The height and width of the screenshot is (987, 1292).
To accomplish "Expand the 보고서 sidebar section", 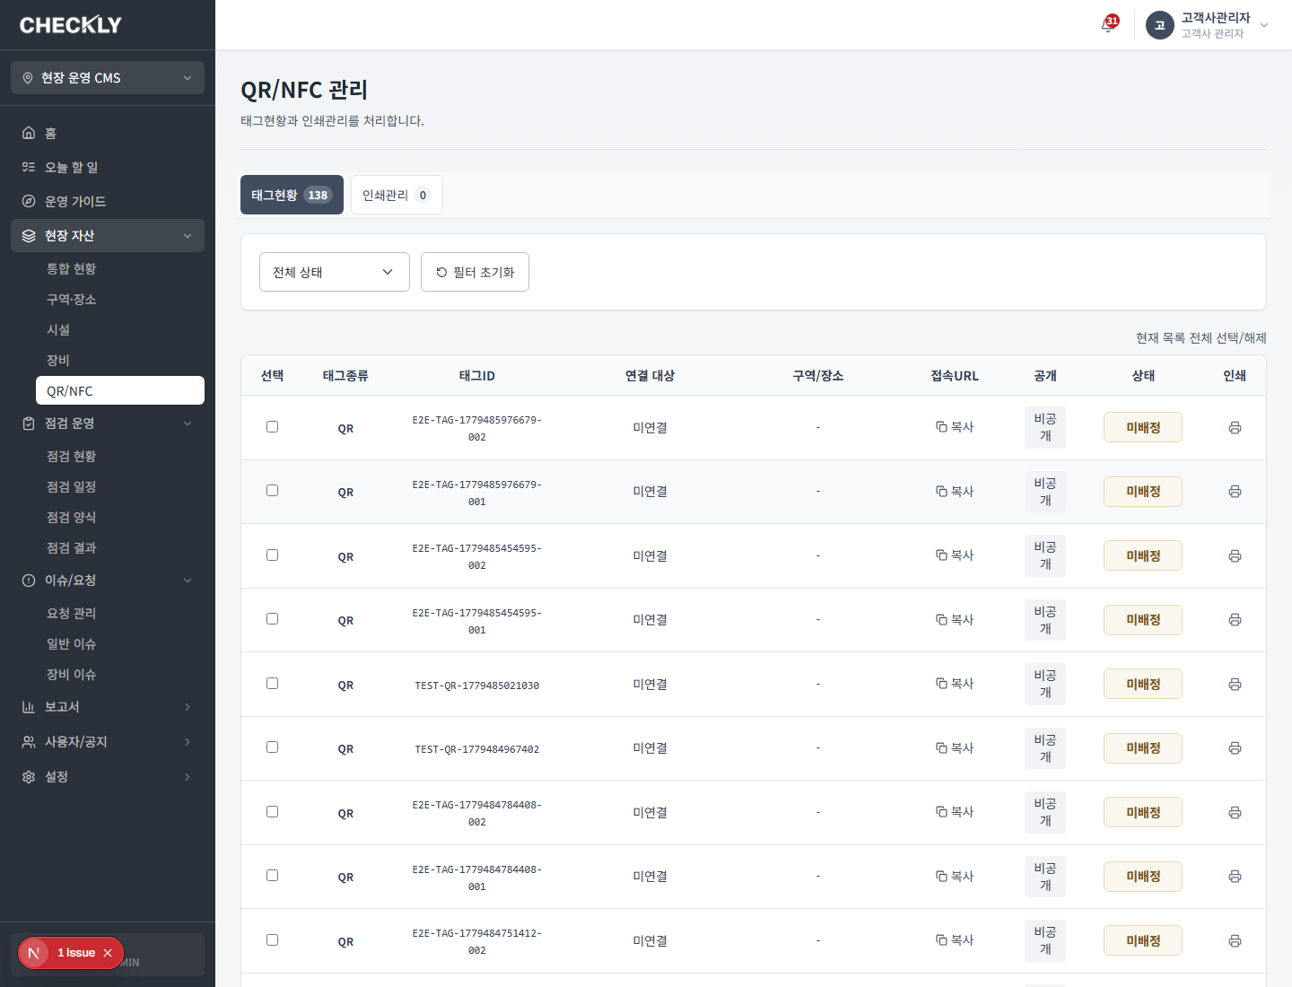I will click(108, 707).
